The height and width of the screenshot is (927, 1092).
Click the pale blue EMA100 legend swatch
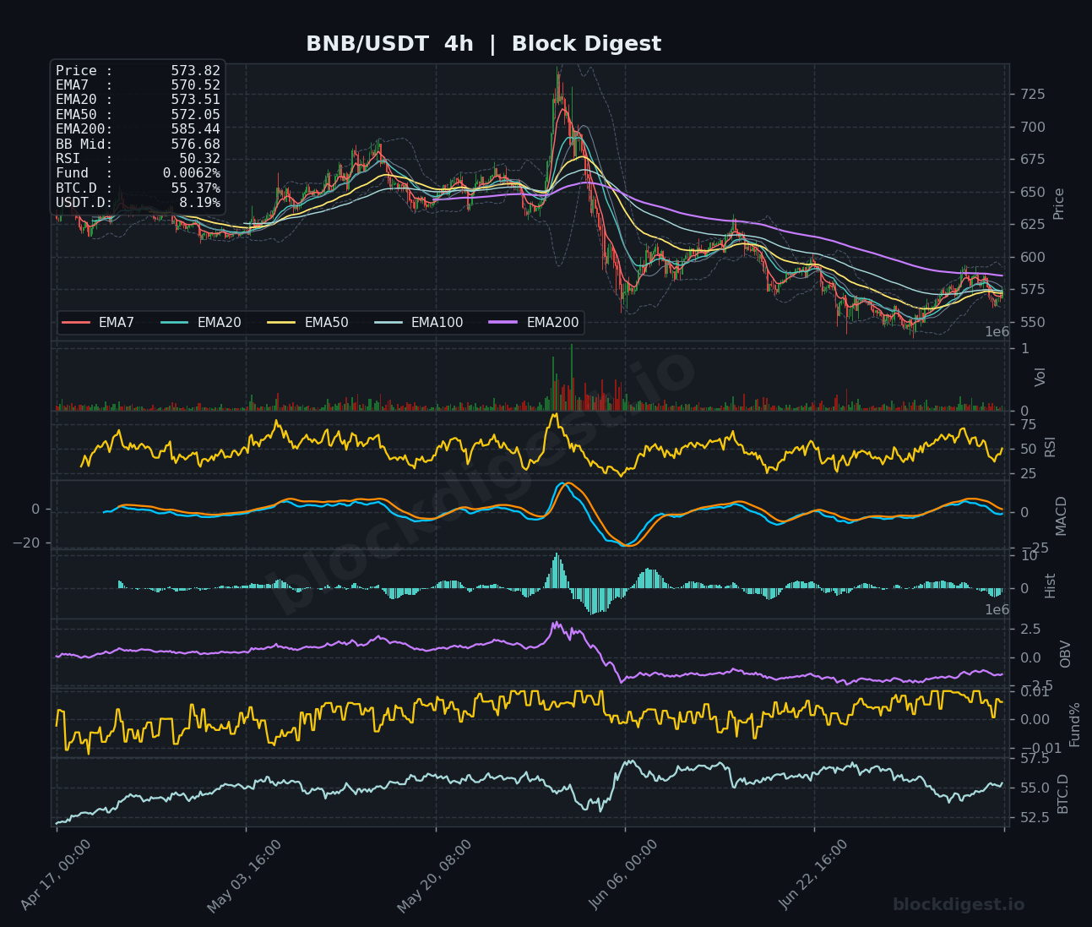pyautogui.click(x=388, y=323)
